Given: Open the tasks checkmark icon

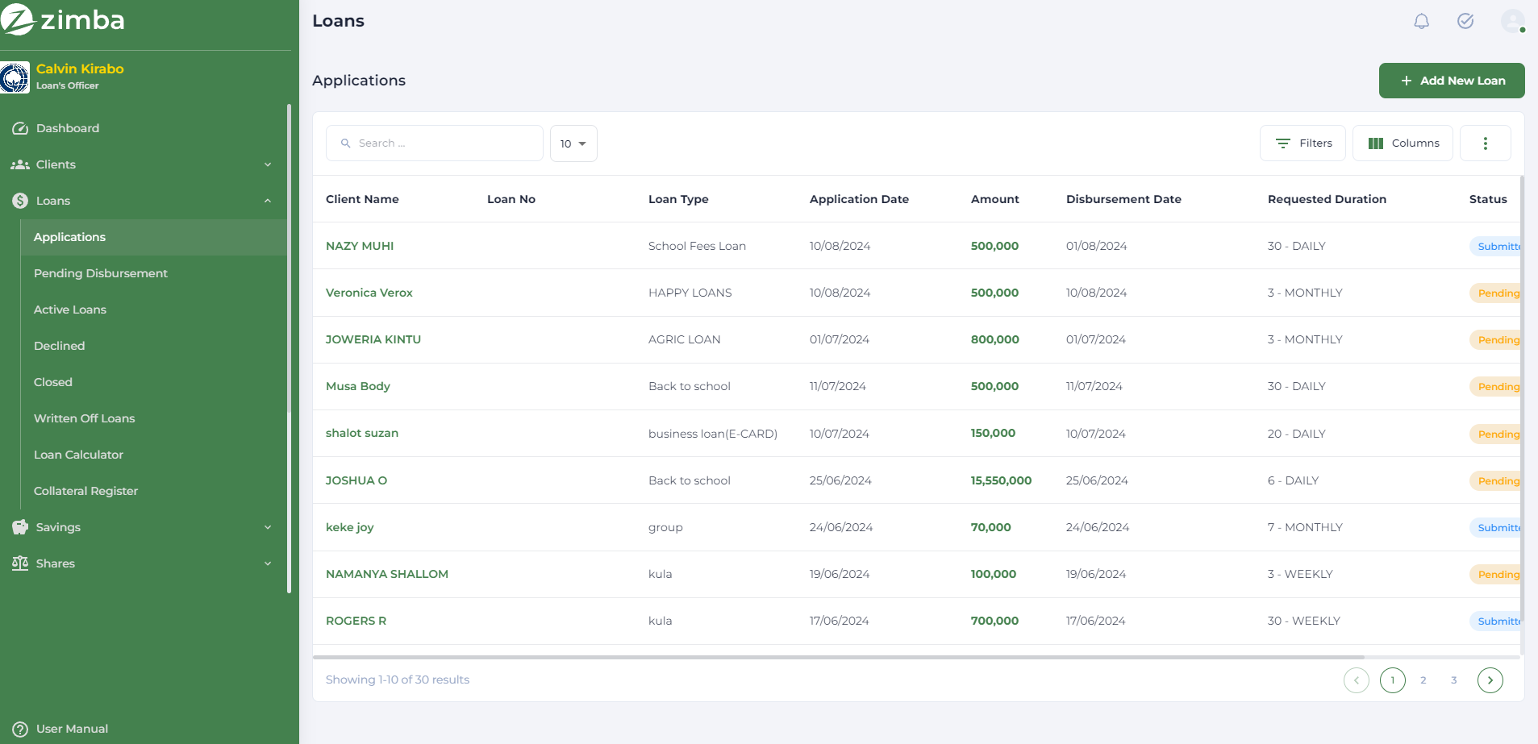Looking at the screenshot, I should coord(1465,21).
